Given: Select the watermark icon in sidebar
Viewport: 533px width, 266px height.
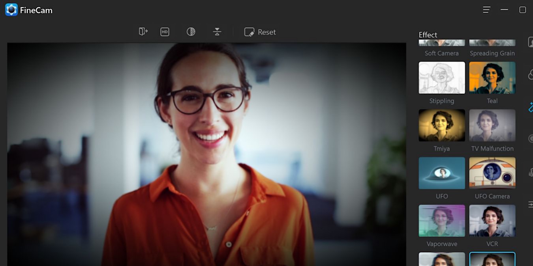Looking at the screenshot, I should (531, 172).
